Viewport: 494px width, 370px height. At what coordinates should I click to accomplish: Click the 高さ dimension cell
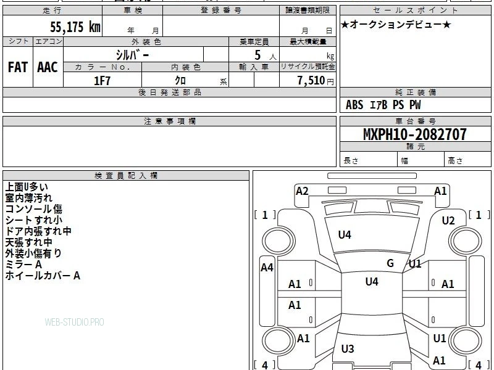pyautogui.click(x=468, y=160)
